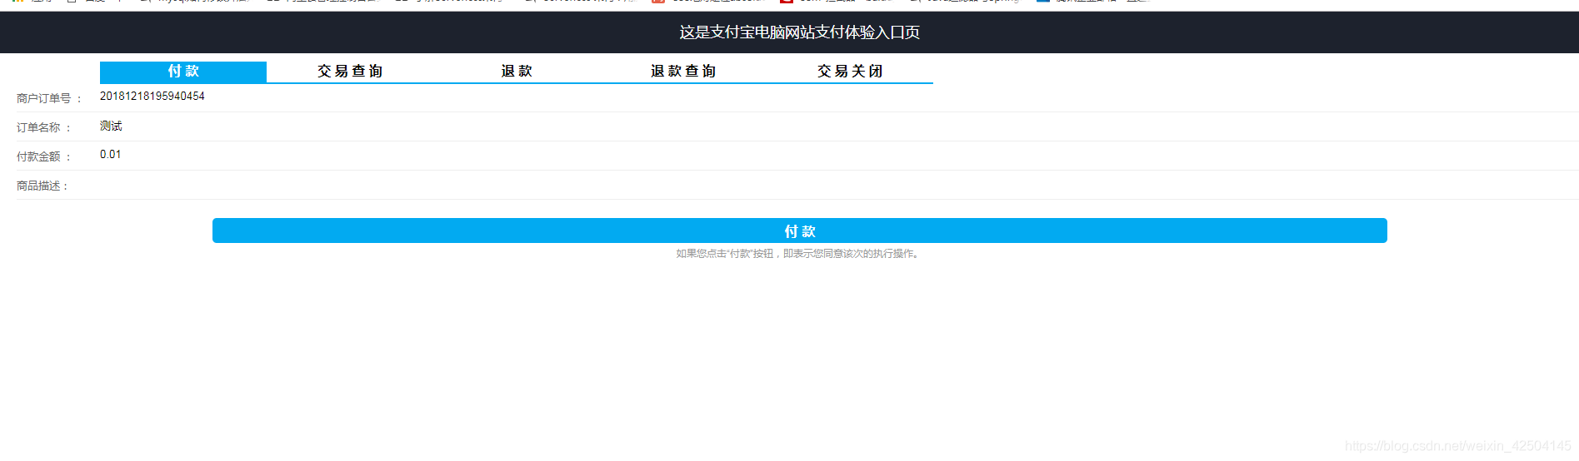Focus the empty 商品描述 input field
Viewport: 1579px width, 461px height.
[839, 185]
